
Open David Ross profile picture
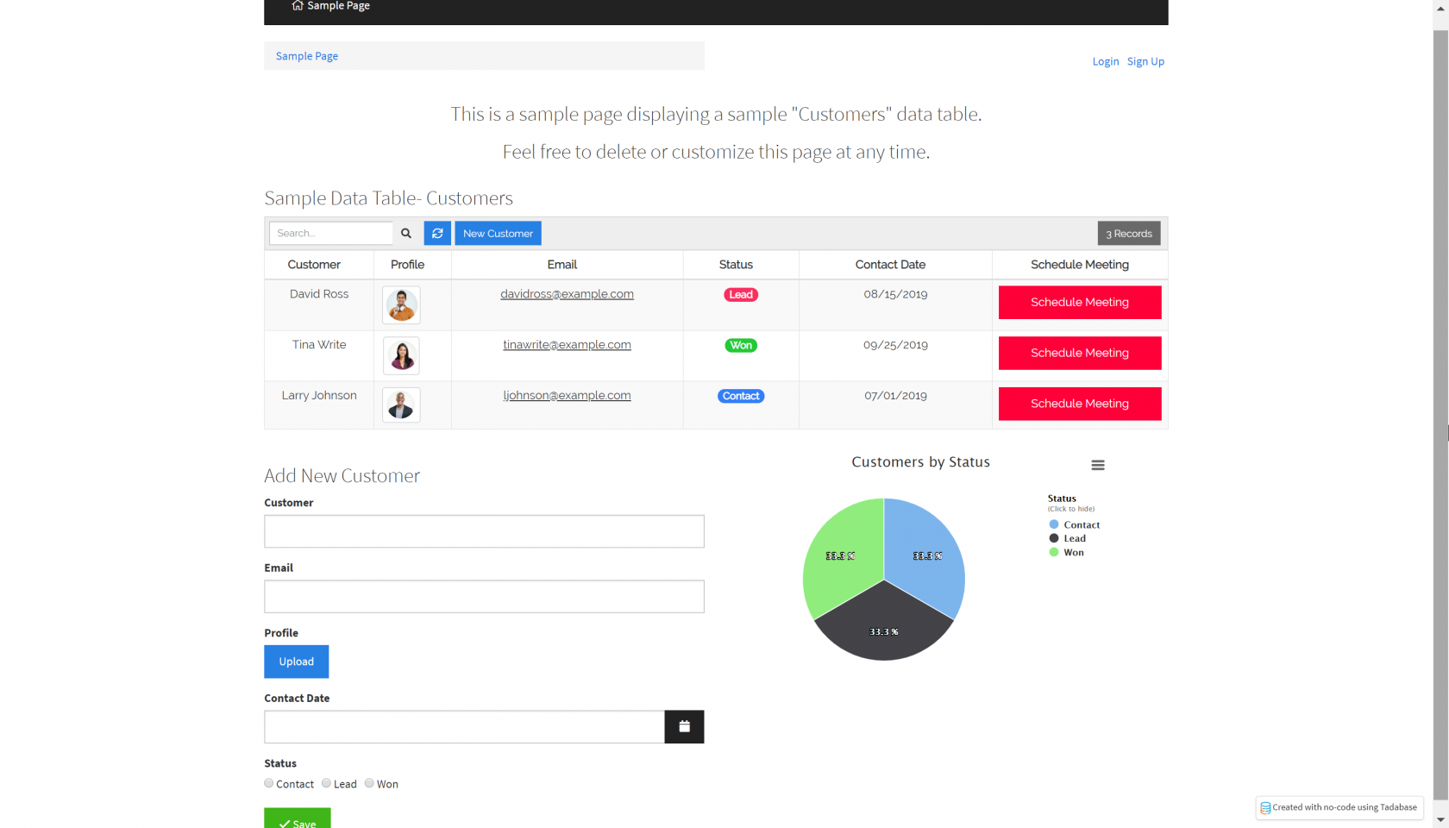coord(401,305)
